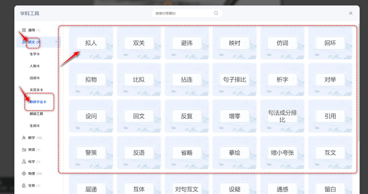Open the 朗读工具 subcategory
The height and width of the screenshot is (194, 368).
point(36,114)
